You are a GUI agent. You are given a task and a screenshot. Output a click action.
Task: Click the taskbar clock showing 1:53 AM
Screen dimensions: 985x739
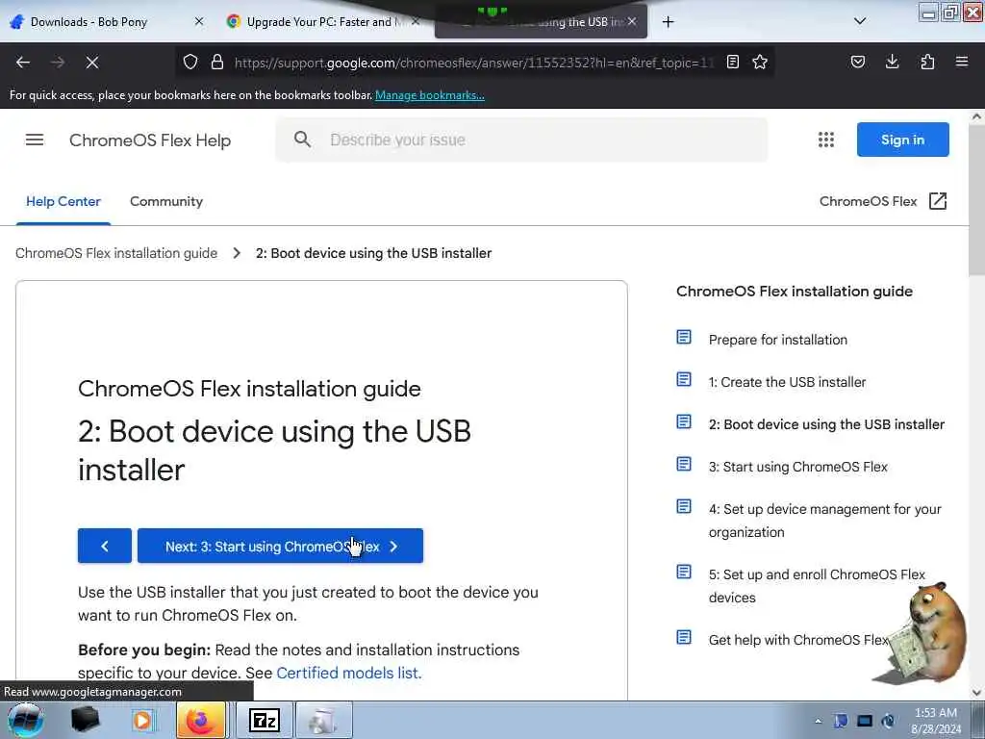click(x=935, y=721)
